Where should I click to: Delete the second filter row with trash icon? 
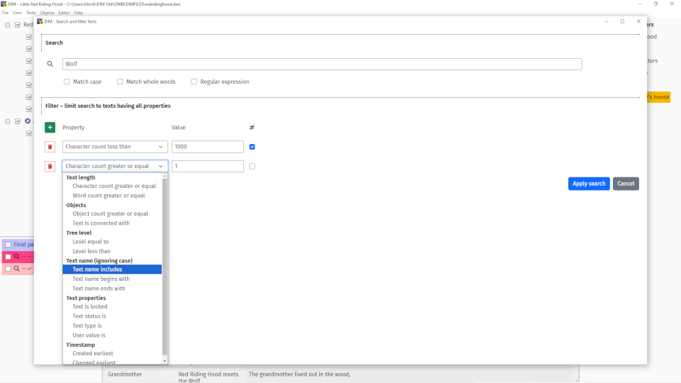(x=50, y=167)
